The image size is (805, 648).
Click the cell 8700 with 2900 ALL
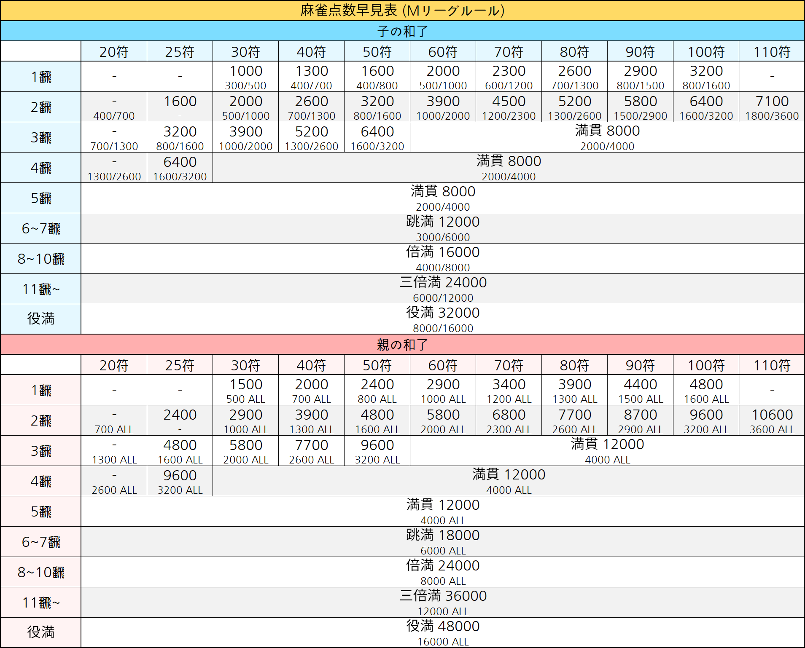click(x=640, y=420)
